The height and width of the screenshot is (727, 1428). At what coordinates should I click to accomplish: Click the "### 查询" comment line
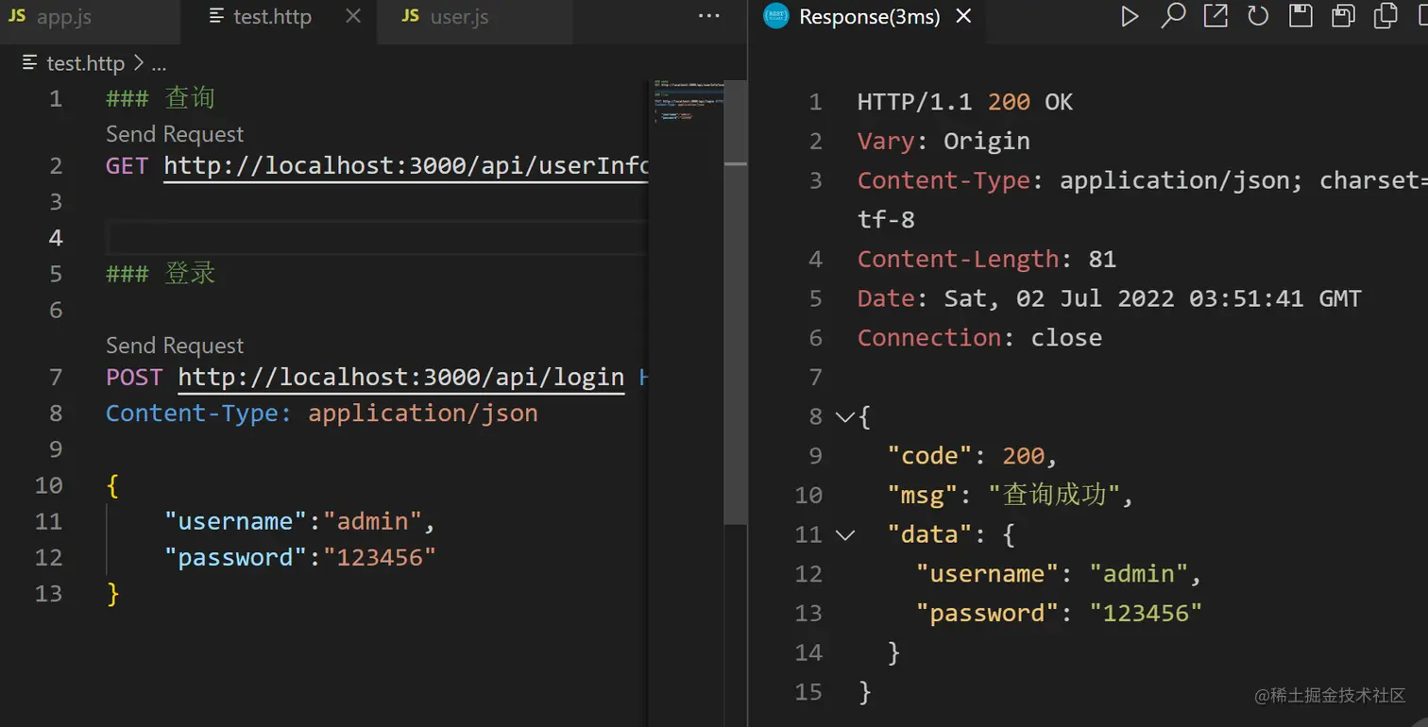coord(161,98)
